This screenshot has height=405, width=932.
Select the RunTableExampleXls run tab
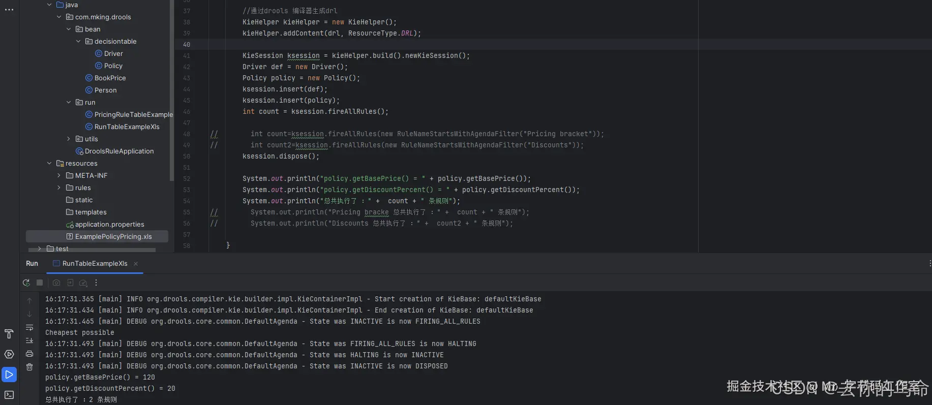tap(95, 264)
